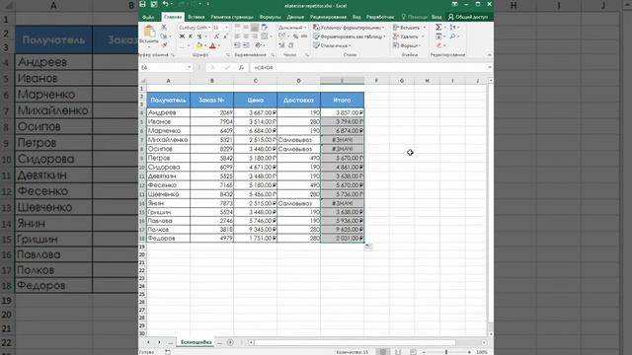Switch to the Вставка ribbon tab
The height and width of the screenshot is (355, 632).
pyautogui.click(x=196, y=17)
